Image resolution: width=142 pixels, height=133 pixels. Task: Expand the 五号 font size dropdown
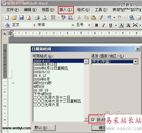[89, 25]
